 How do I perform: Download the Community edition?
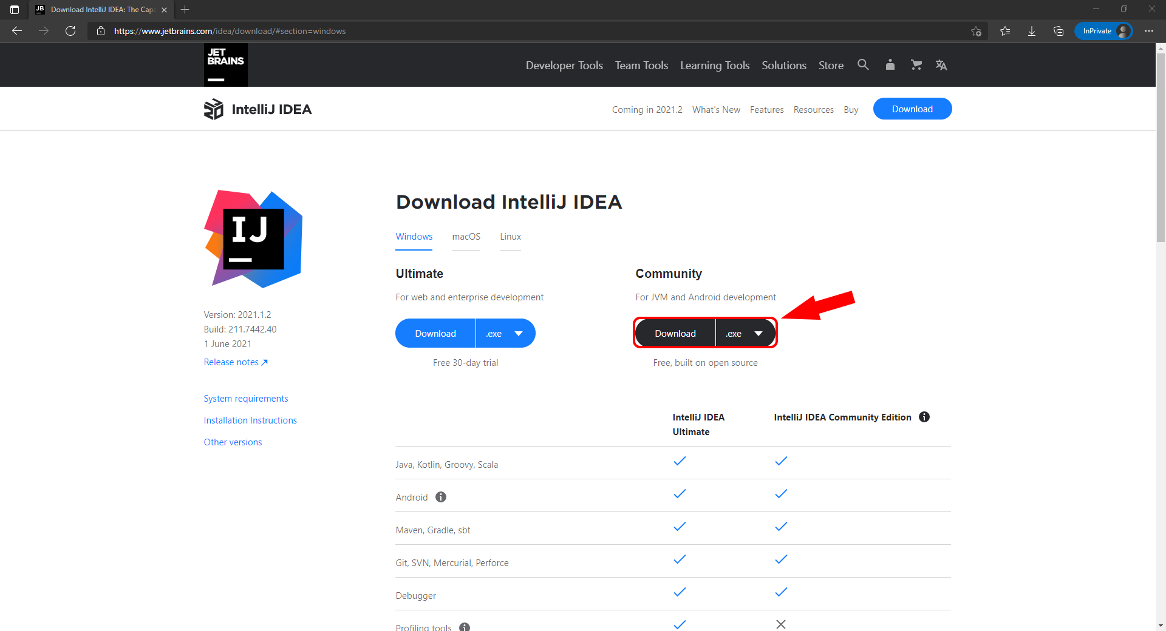[x=675, y=333]
